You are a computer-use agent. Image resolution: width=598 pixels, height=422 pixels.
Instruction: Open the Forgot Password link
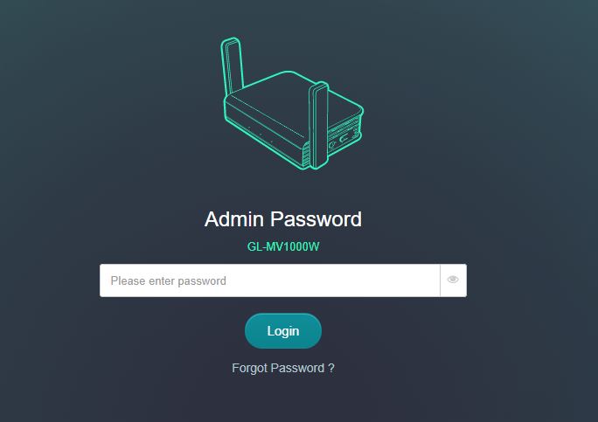pyautogui.click(x=283, y=368)
